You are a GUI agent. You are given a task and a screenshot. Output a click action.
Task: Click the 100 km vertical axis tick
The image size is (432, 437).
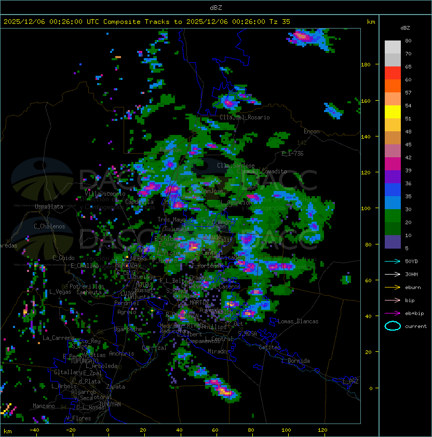tap(366, 209)
